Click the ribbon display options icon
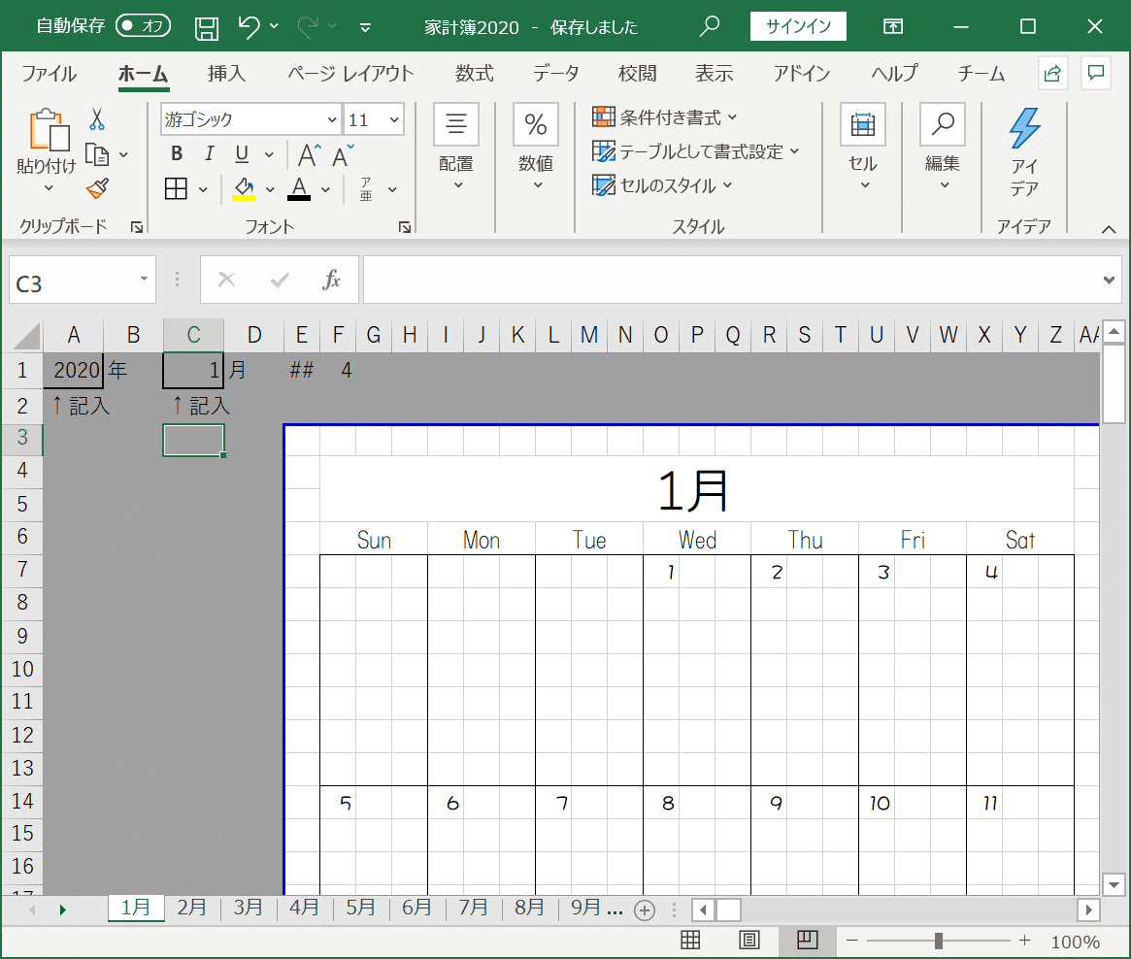 point(893,26)
